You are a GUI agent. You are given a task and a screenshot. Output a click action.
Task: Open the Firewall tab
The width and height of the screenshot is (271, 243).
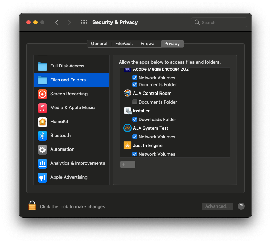coord(148,43)
